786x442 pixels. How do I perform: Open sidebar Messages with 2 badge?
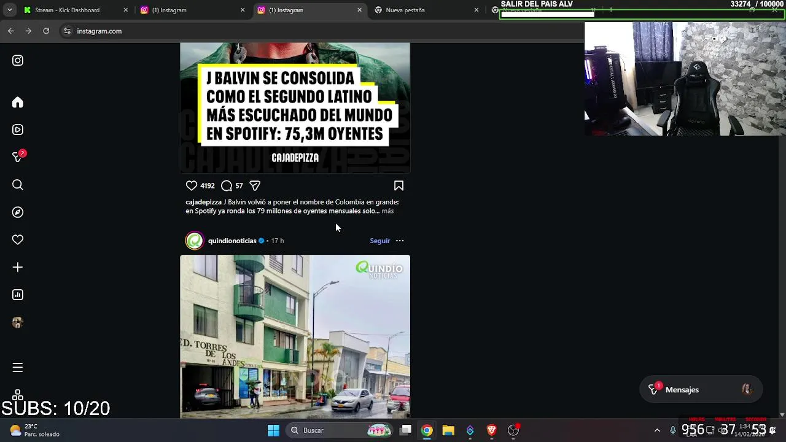[18, 157]
